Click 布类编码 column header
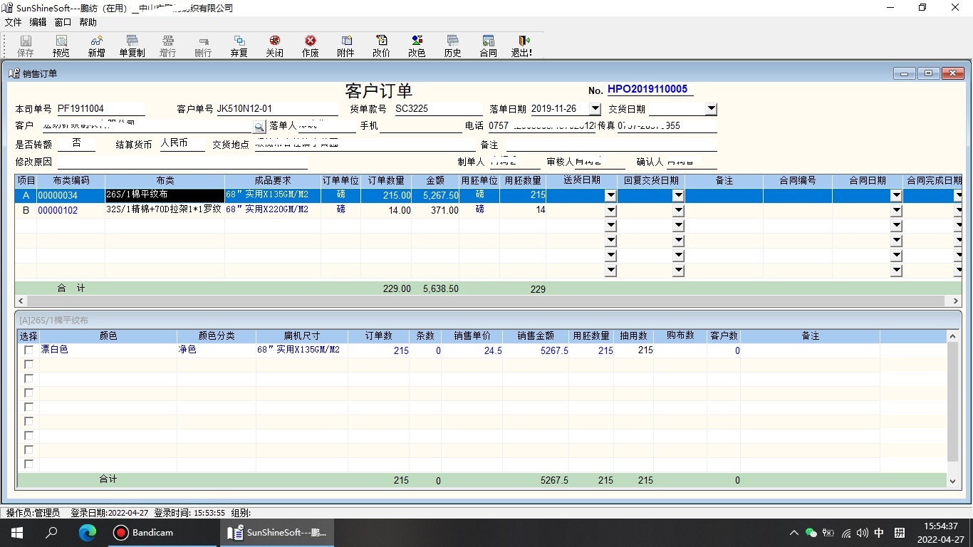Image resolution: width=973 pixels, height=547 pixels. [71, 181]
